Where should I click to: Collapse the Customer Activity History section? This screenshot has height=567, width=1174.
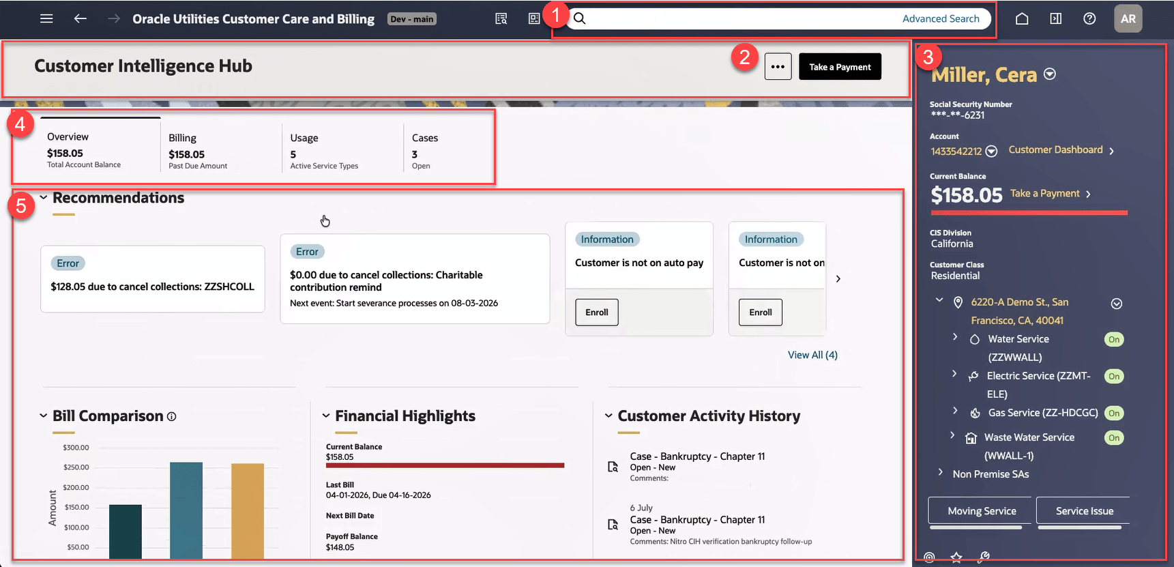pos(608,416)
